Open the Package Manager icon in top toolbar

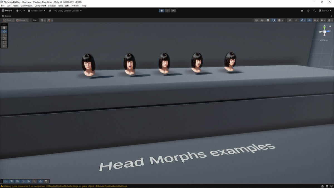point(50,11)
